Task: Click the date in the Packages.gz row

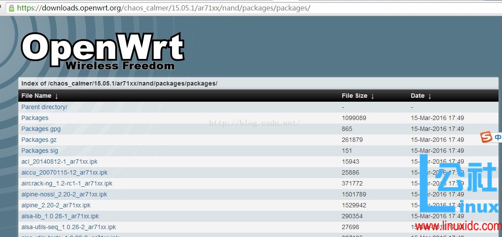Action: point(437,140)
